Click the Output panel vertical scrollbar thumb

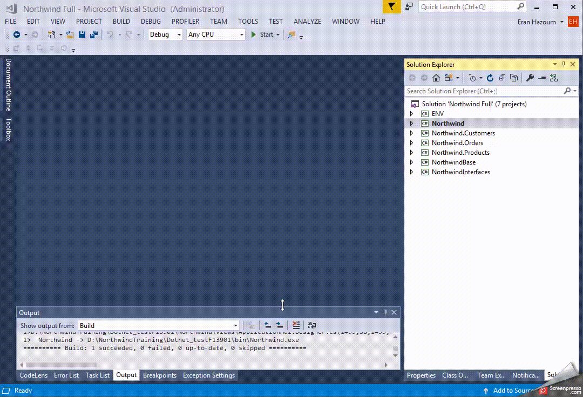395,348
